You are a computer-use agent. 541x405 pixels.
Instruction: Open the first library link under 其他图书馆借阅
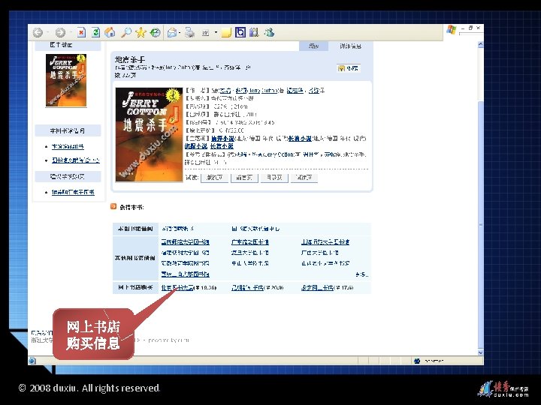[185, 242]
